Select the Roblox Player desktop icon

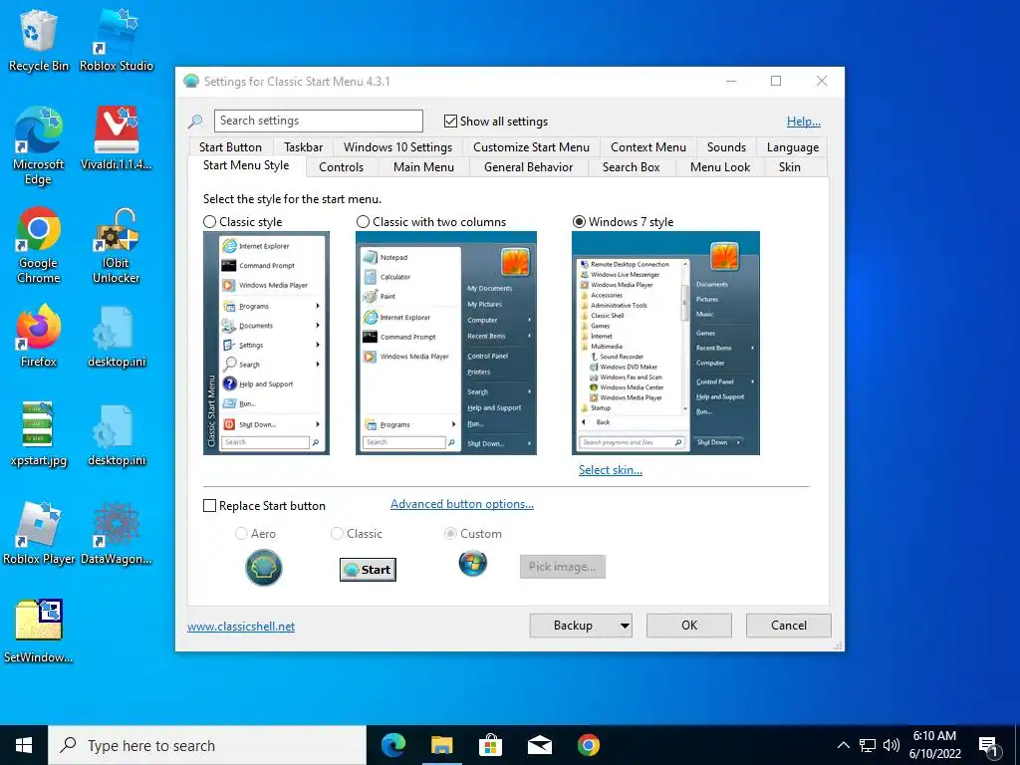point(39,534)
